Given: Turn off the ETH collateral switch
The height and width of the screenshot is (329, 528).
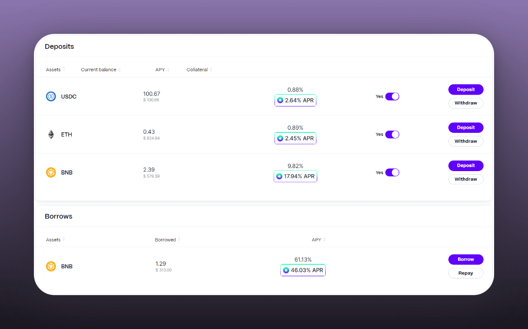Looking at the screenshot, I should point(392,135).
